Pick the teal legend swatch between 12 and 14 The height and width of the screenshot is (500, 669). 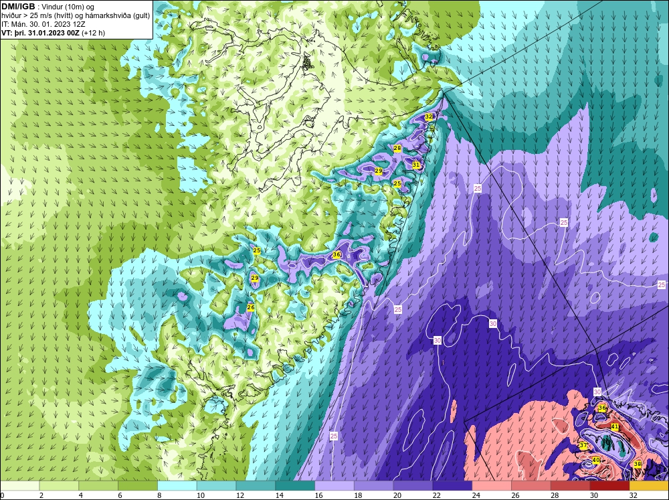(256, 486)
